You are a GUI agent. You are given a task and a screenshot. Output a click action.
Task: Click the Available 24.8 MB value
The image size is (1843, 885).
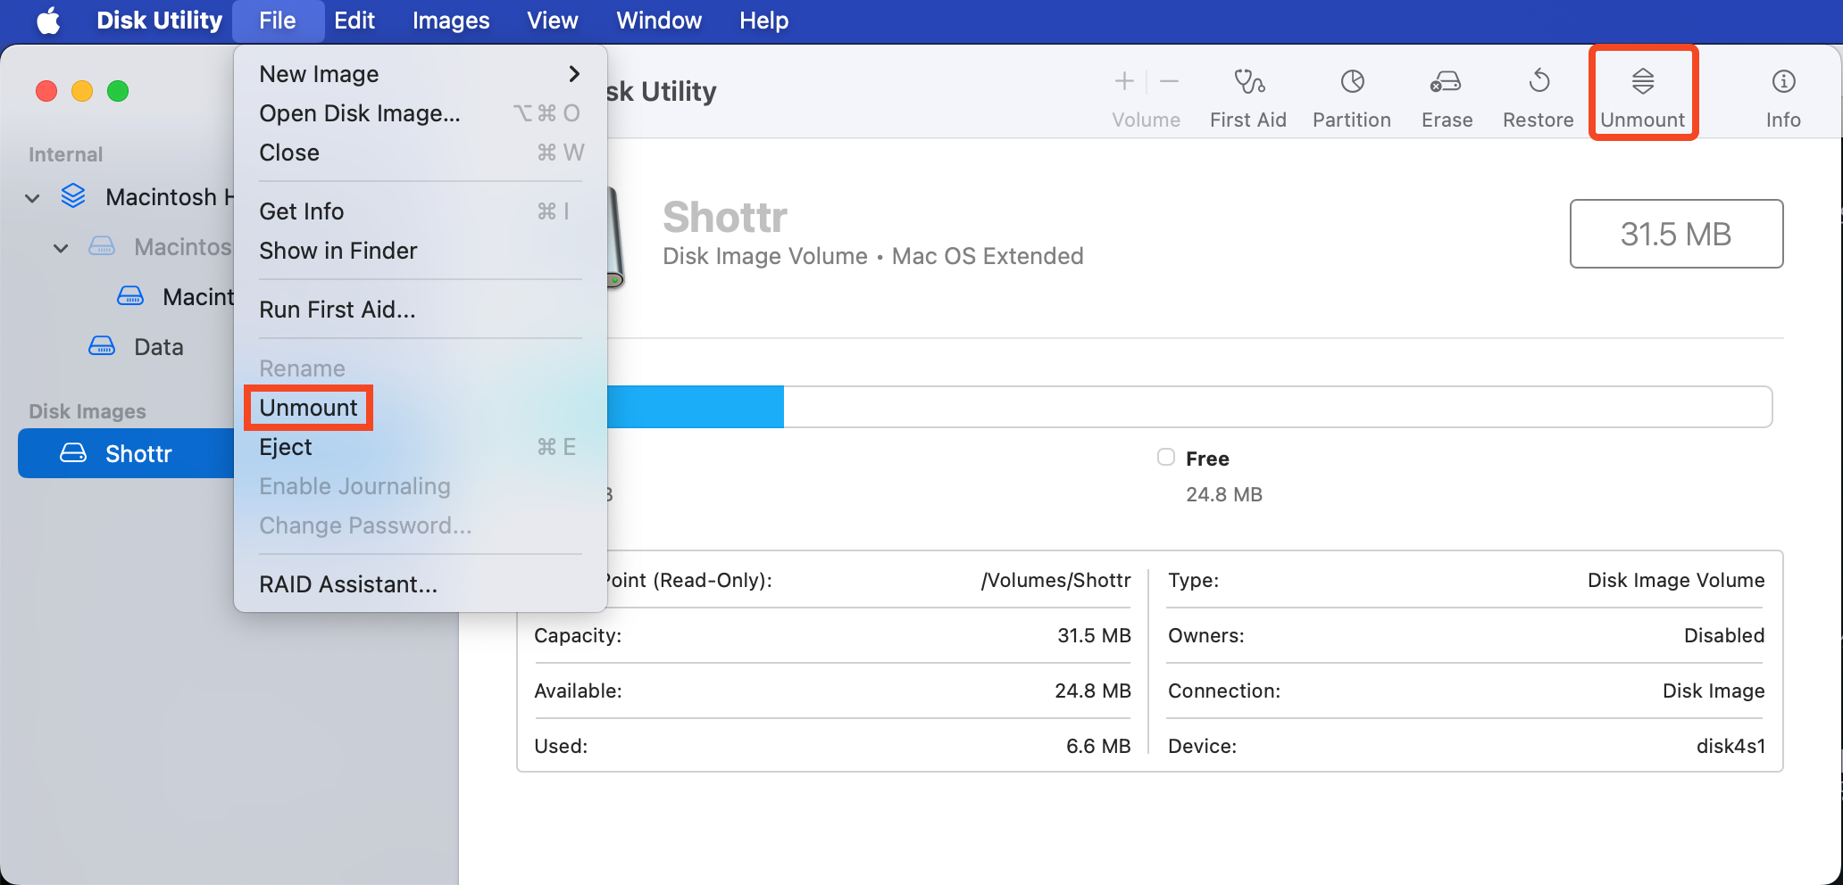[x=1093, y=691]
